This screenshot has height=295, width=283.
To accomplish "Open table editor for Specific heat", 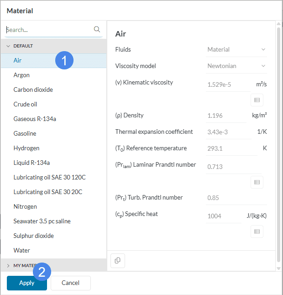I will pos(257,232).
